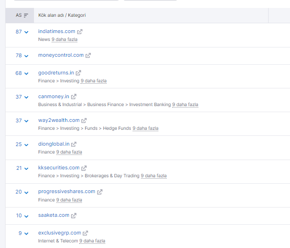Expand the AS 87 row chevron
Image resolution: width=290 pixels, height=248 pixels.
click(26, 32)
